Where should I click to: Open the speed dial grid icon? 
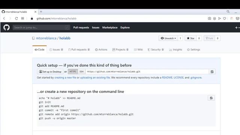(22, 18)
